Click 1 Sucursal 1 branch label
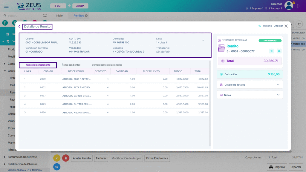The width and height of the screenshot is (306, 172). pos(275,8)
